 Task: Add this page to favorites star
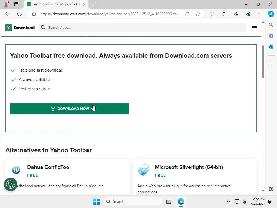[198, 14]
